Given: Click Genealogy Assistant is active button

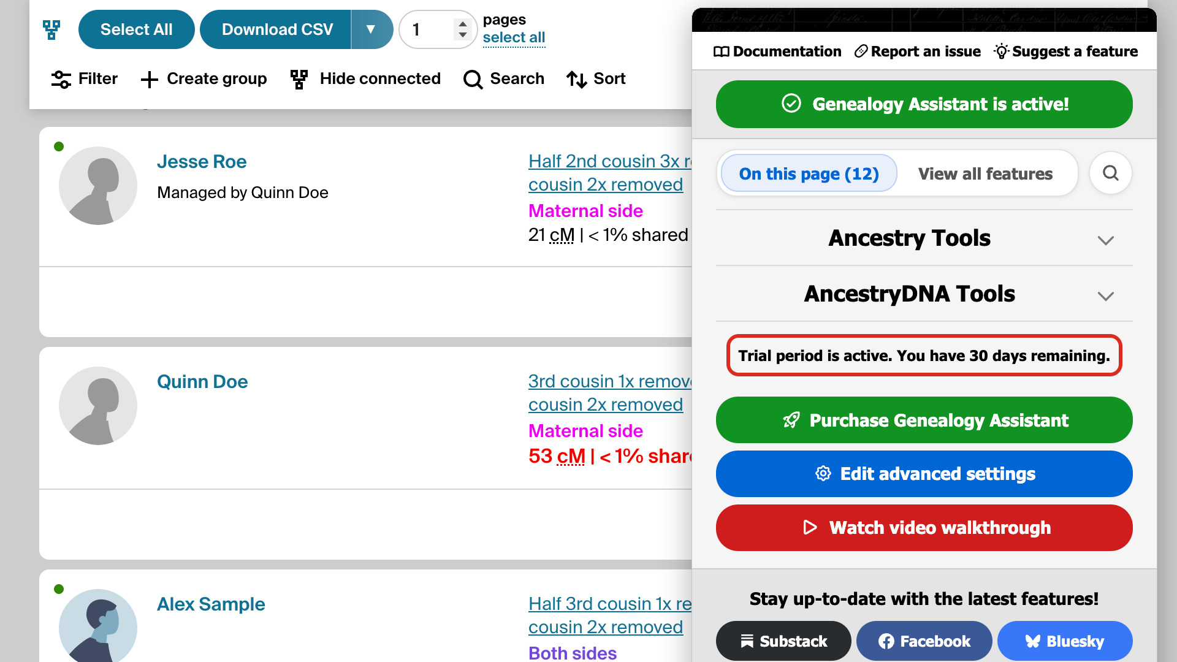Looking at the screenshot, I should coord(924,104).
